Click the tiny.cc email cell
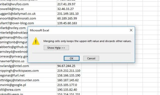The width and height of the screenshot is (160, 95). [28, 9]
